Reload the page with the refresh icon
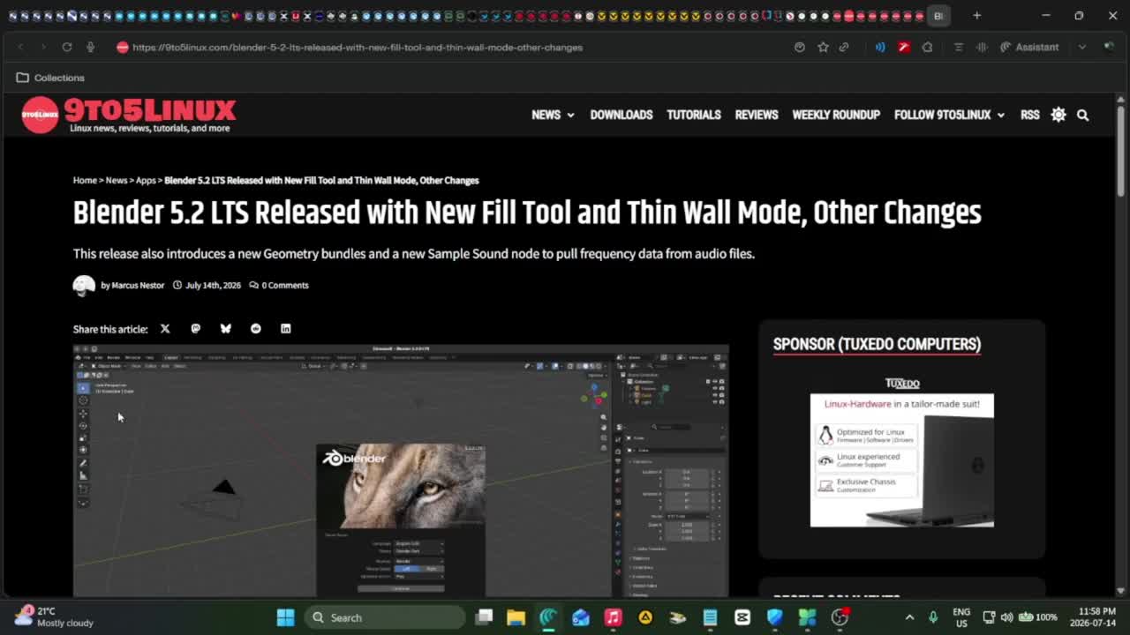The height and width of the screenshot is (635, 1130). [x=66, y=47]
